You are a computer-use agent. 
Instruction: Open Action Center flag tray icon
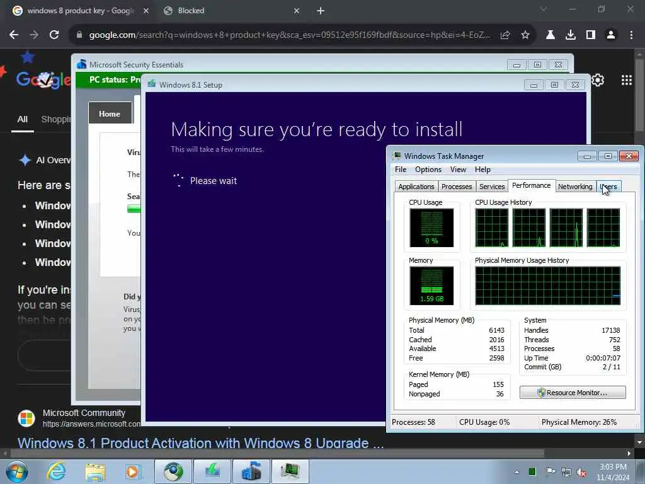550,472
